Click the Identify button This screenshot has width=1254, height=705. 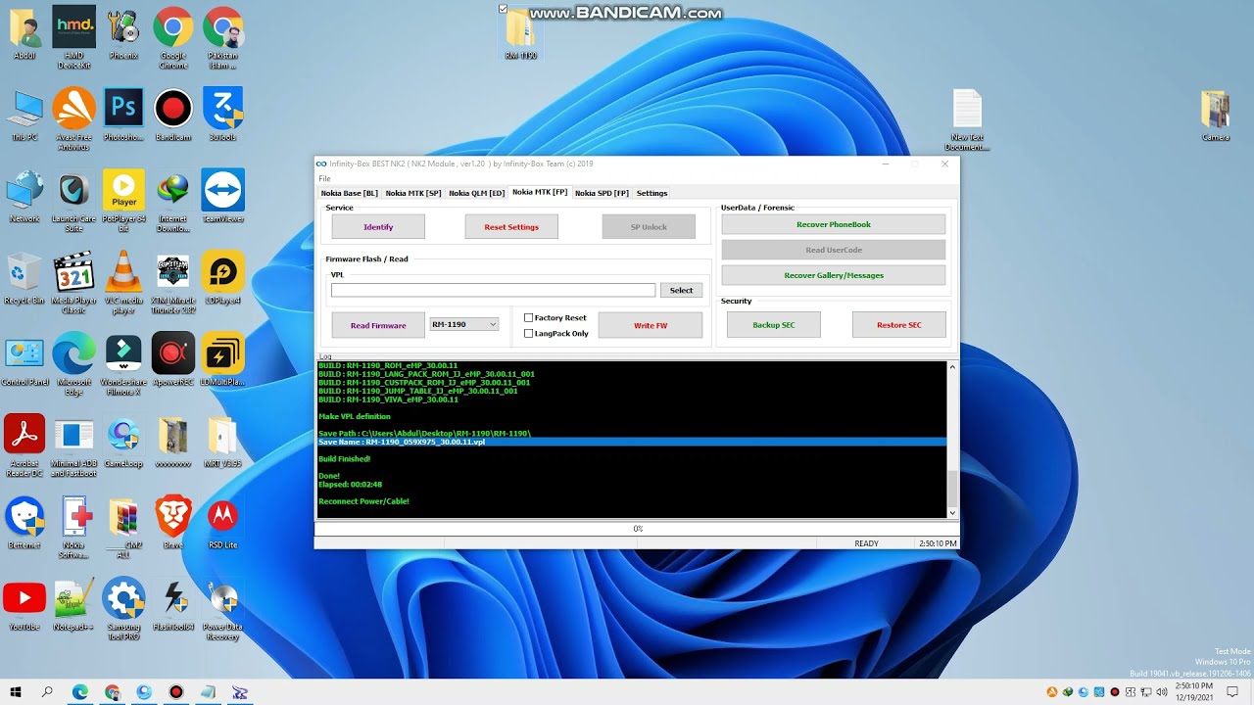378,226
